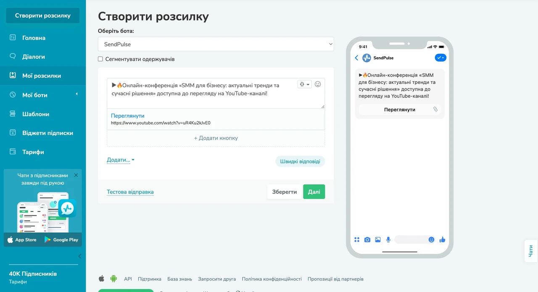Viewport: 538px width, 292px height.
Task: Click the image gallery icon in preview
Action: coord(378,240)
